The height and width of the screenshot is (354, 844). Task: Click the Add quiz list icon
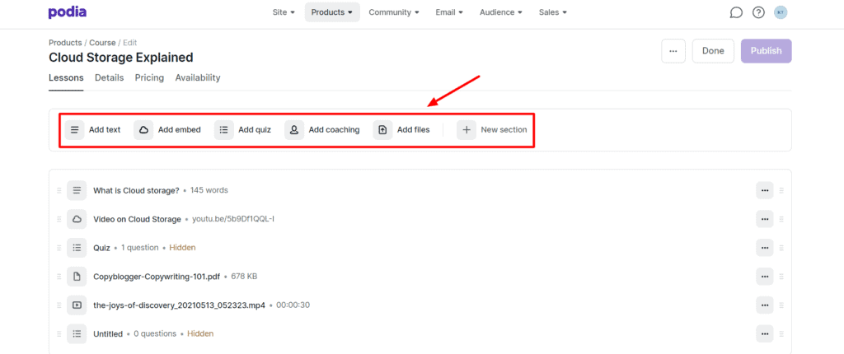[224, 130]
